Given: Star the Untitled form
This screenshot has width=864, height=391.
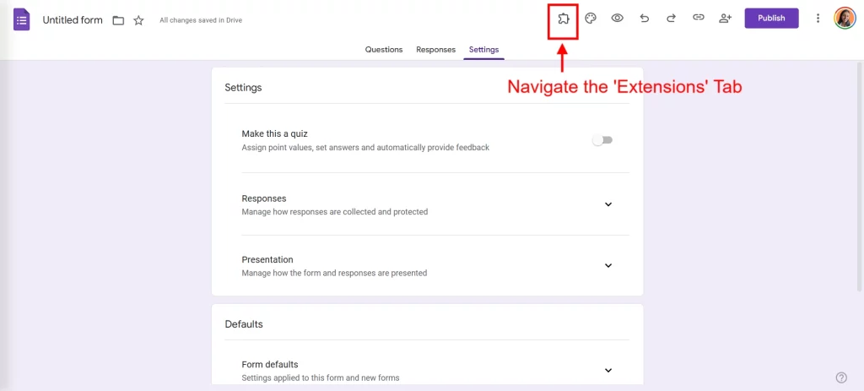Looking at the screenshot, I should click(x=138, y=20).
